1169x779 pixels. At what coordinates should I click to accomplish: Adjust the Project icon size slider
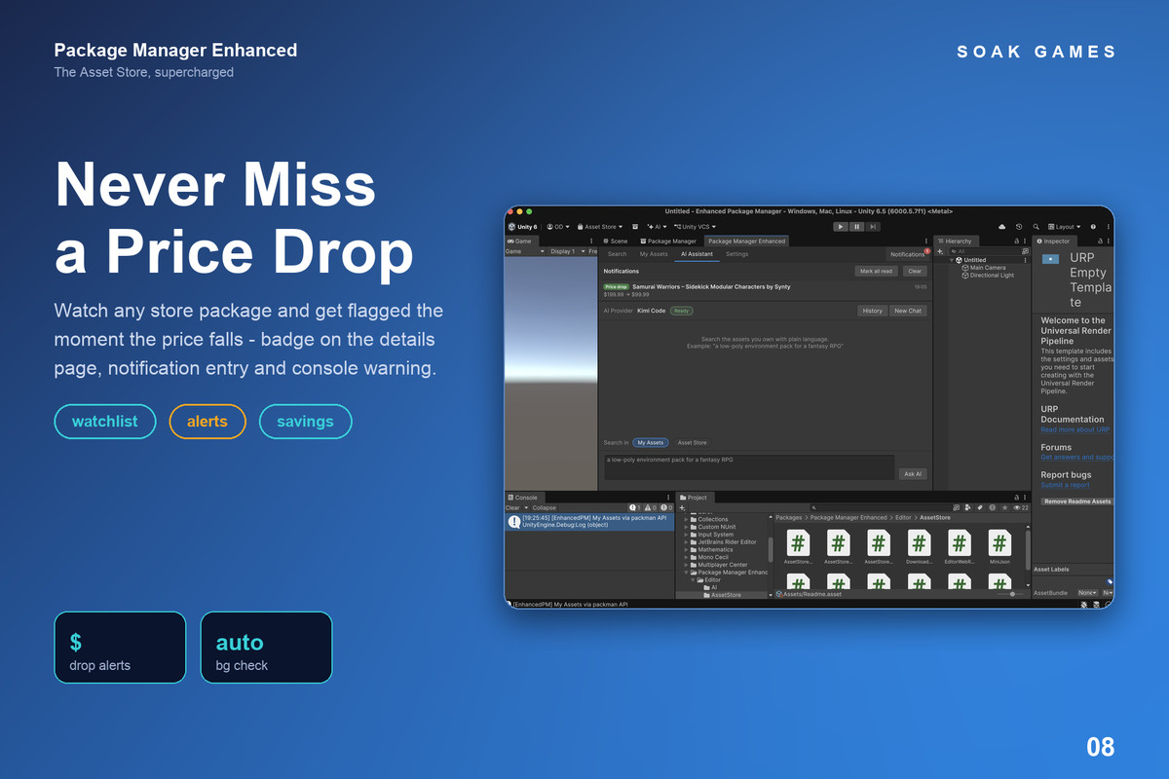[1011, 594]
